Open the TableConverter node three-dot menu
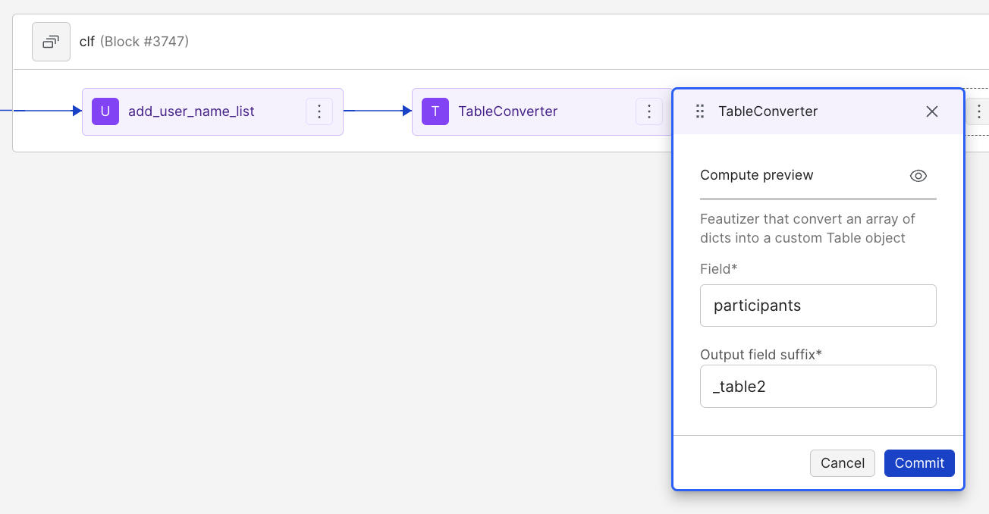The width and height of the screenshot is (989, 514). [x=648, y=111]
